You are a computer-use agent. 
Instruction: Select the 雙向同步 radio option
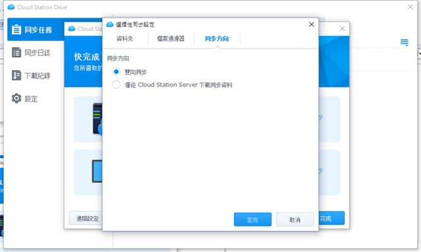(116, 72)
